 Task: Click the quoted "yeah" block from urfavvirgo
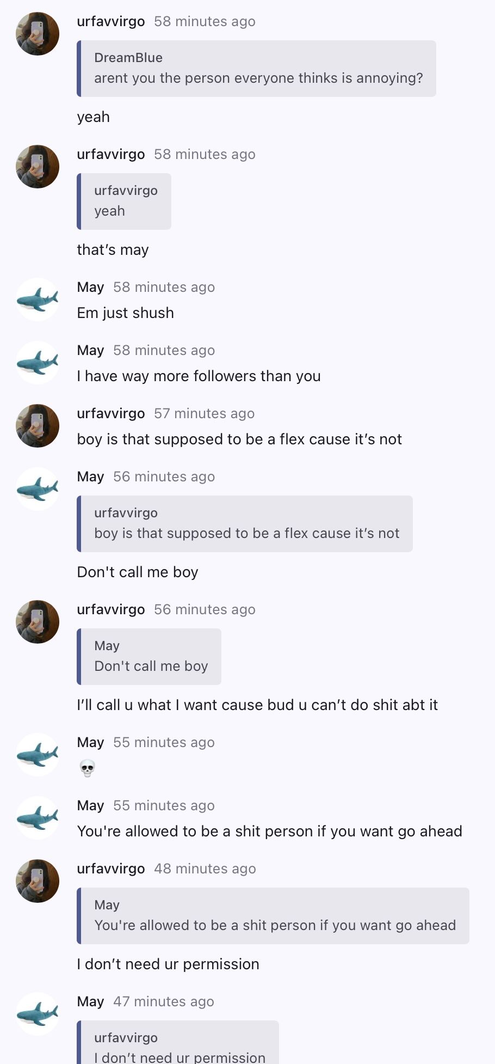pyautogui.click(x=125, y=201)
